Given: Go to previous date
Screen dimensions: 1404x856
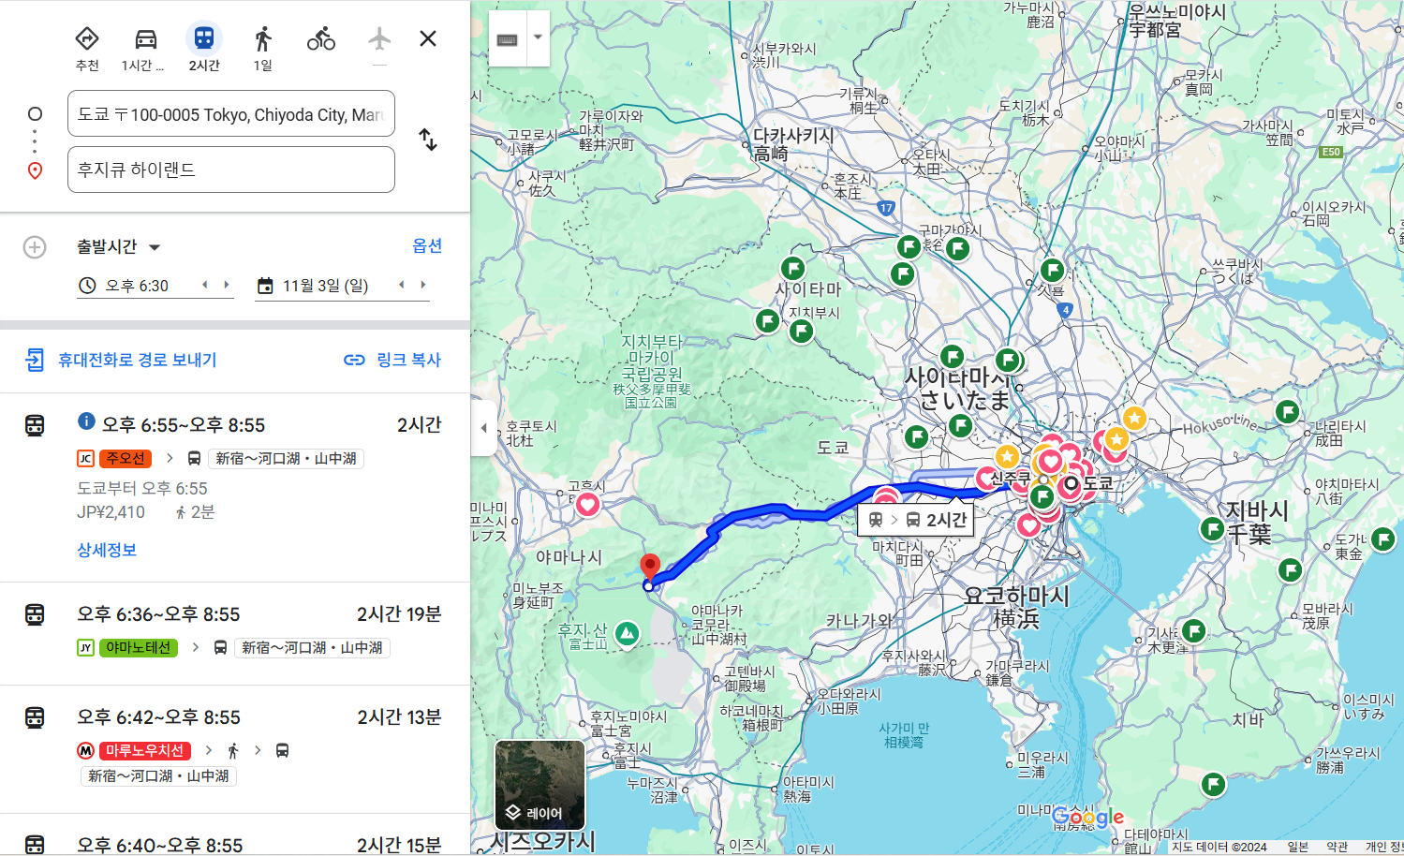Looking at the screenshot, I should pos(402,285).
